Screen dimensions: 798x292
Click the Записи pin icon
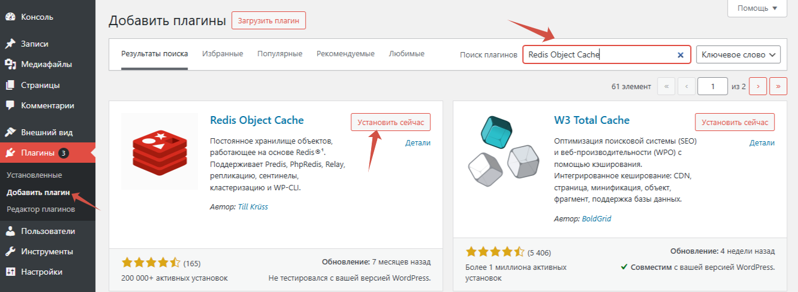10,44
